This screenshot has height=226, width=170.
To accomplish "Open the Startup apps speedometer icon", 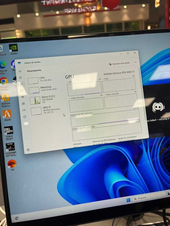I will click(23, 97).
